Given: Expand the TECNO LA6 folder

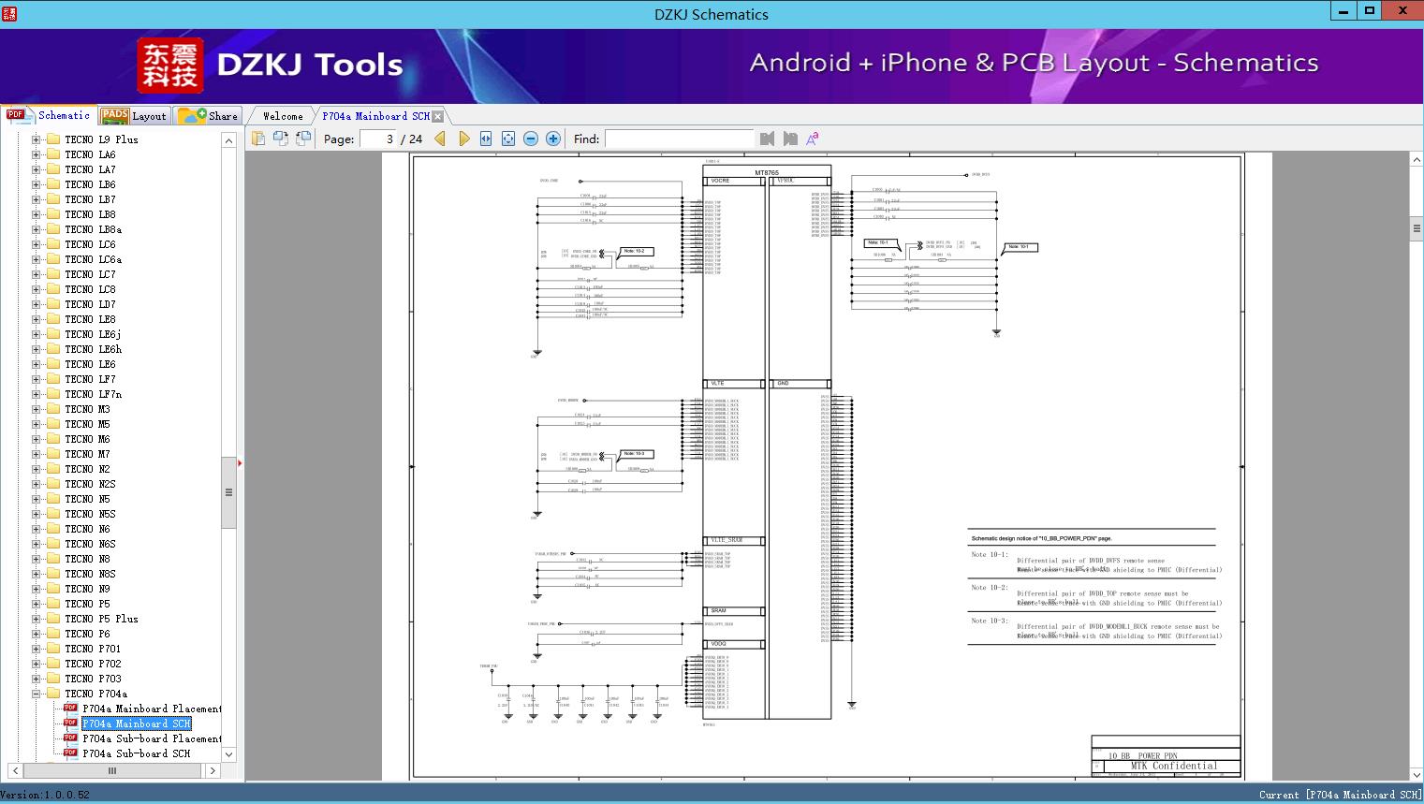Looking at the screenshot, I should click(37, 154).
